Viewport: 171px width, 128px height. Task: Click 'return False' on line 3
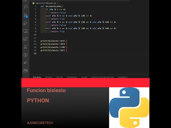tap(58, 13)
